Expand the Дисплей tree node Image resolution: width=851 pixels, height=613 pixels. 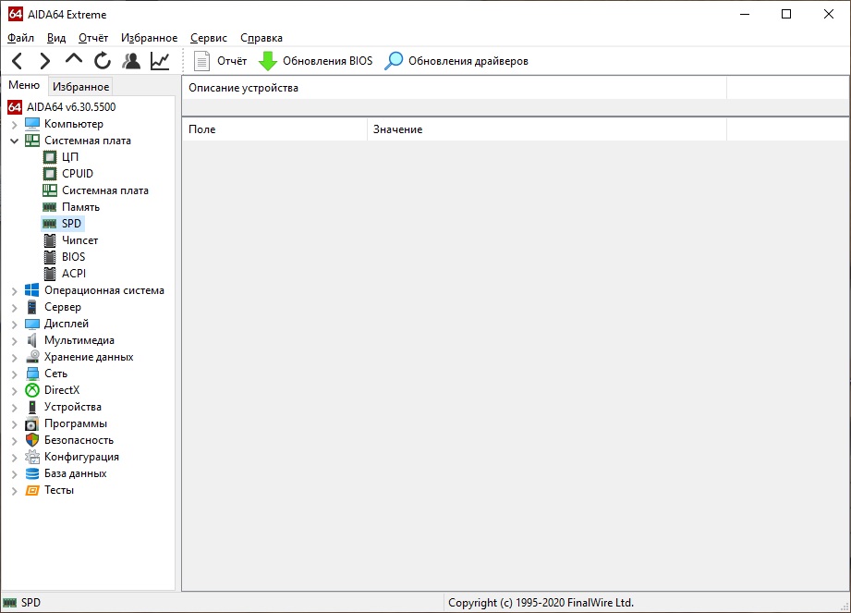point(15,325)
